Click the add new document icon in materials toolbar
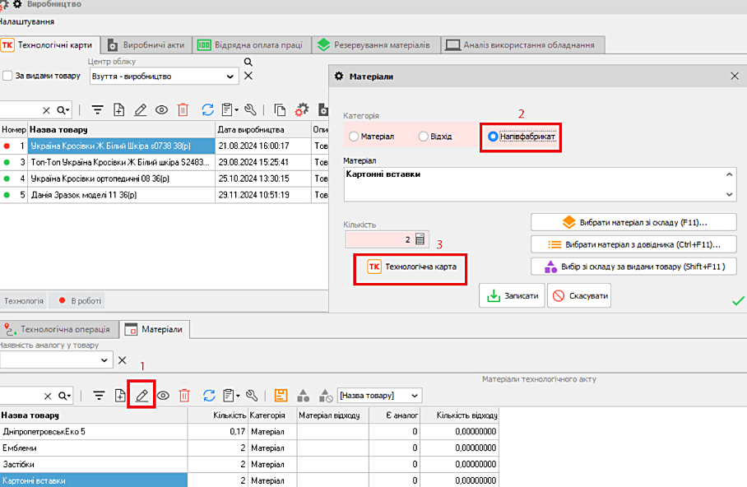The height and width of the screenshot is (487, 747). pos(119,395)
